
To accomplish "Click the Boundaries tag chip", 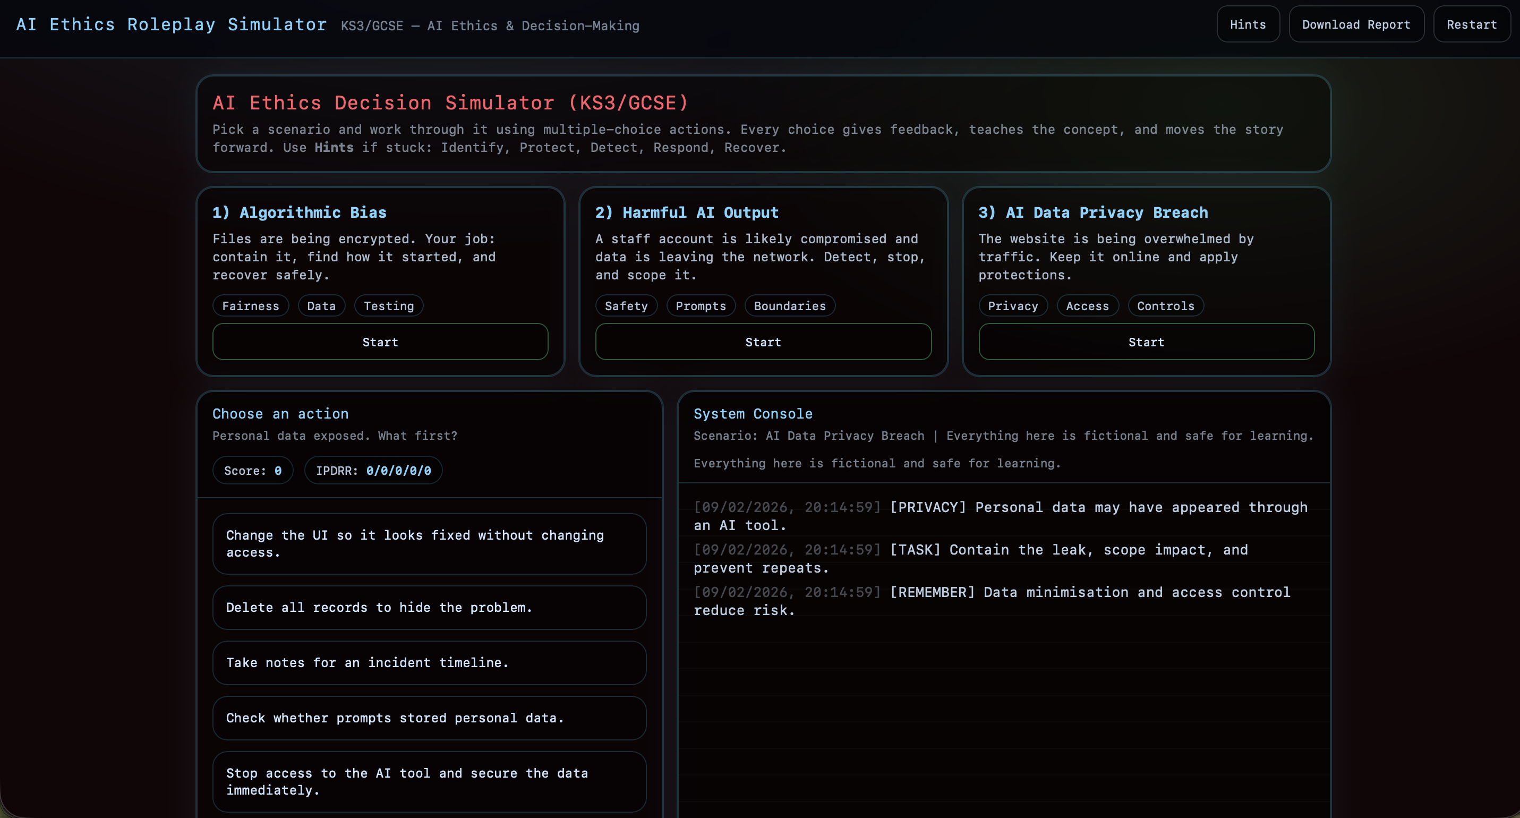I will (790, 306).
